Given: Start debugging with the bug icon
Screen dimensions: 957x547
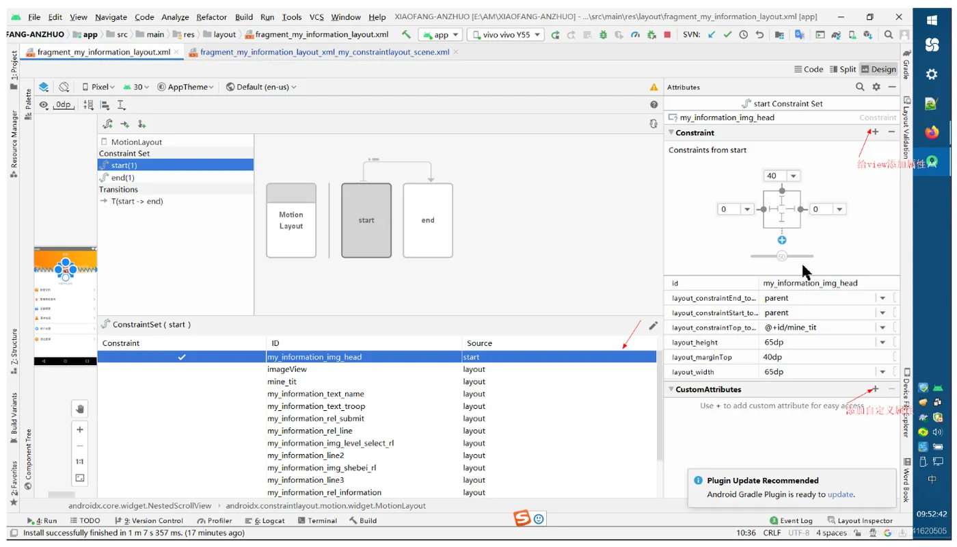Looking at the screenshot, I should (x=604, y=34).
